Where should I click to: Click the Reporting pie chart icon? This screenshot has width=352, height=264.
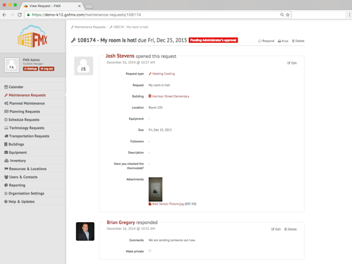click(6, 185)
